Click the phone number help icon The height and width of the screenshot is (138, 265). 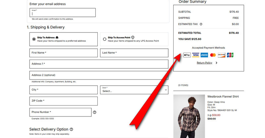click(x=94, y=113)
